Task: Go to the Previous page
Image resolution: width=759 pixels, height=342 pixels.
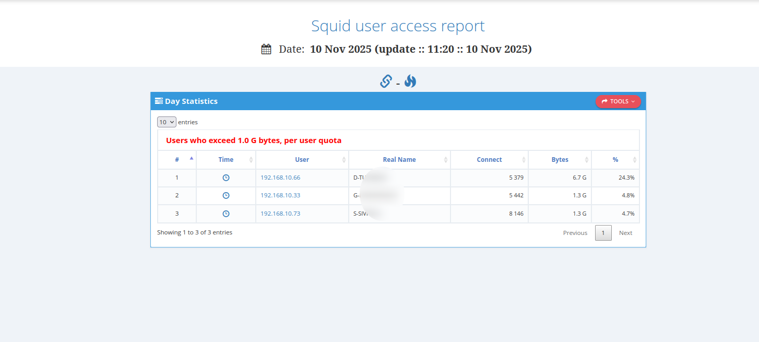Action: pos(575,233)
